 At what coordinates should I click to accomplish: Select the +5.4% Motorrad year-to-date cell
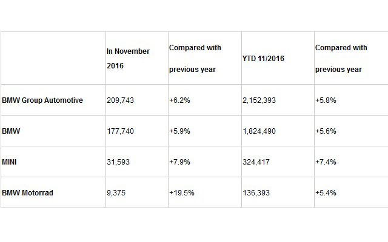click(x=326, y=192)
